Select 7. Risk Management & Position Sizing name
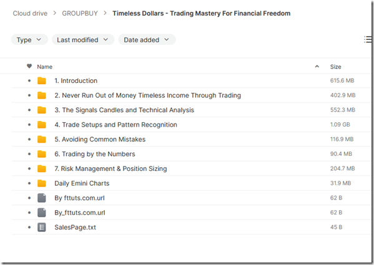This screenshot has width=374, height=265. tap(111, 168)
